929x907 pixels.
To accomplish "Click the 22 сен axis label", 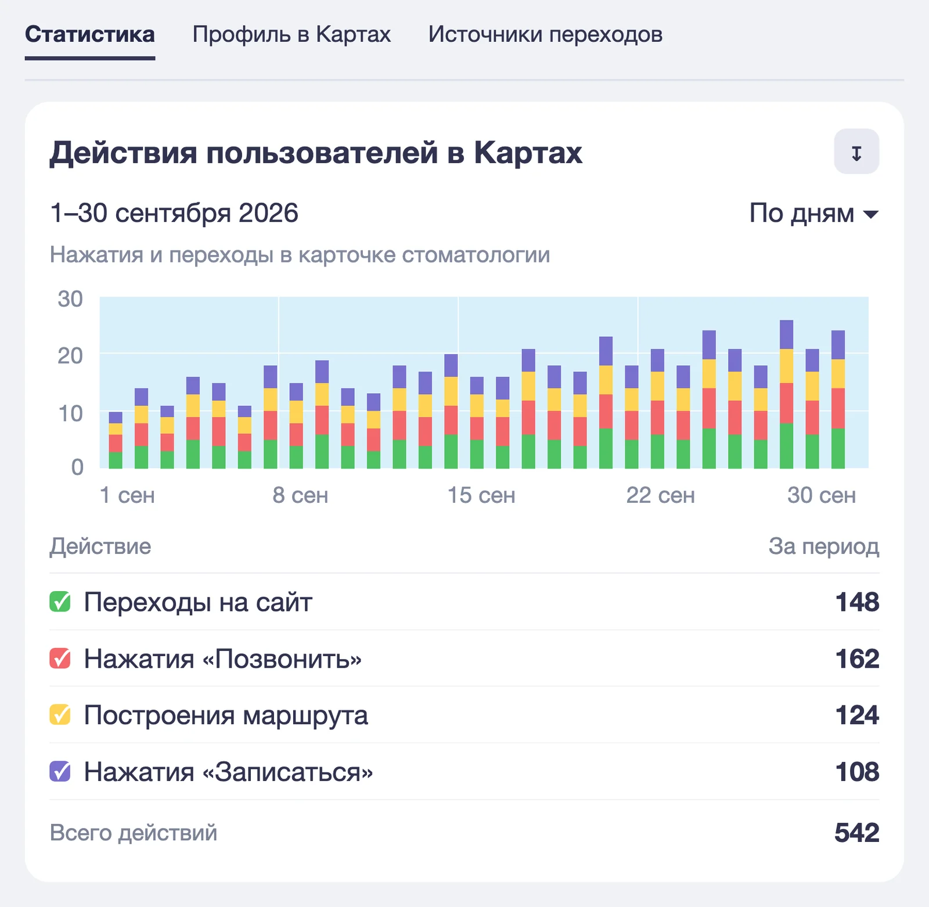I will 661,495.
